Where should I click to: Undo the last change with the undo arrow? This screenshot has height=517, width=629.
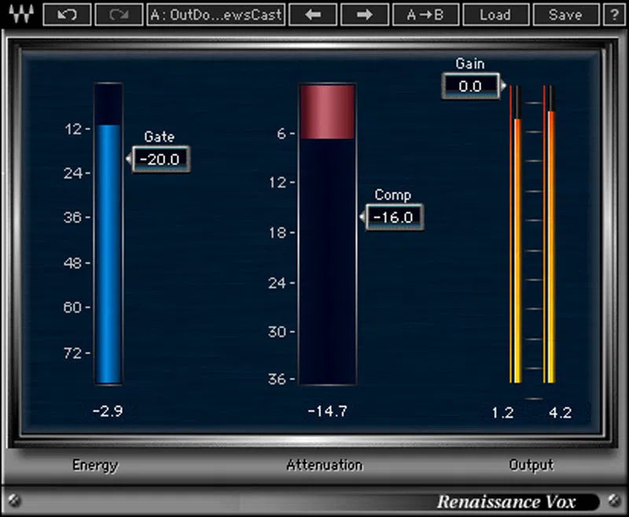pyautogui.click(x=67, y=14)
